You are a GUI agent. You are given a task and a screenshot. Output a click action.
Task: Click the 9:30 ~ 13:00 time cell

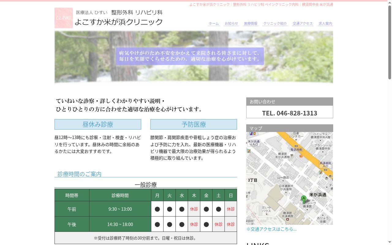120,209
